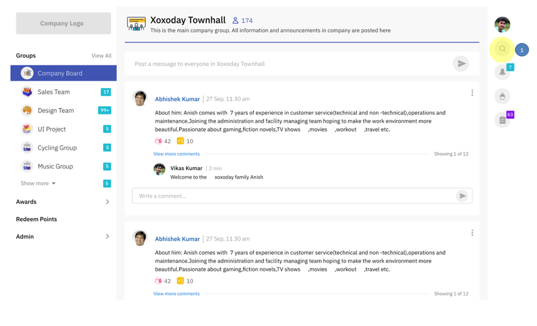537x326 pixels.
Task: Click the clap reaction on first post
Action: click(x=158, y=141)
